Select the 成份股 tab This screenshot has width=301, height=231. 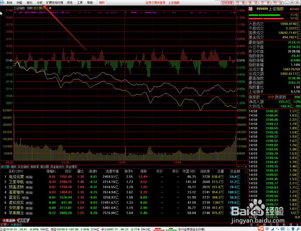23,220
